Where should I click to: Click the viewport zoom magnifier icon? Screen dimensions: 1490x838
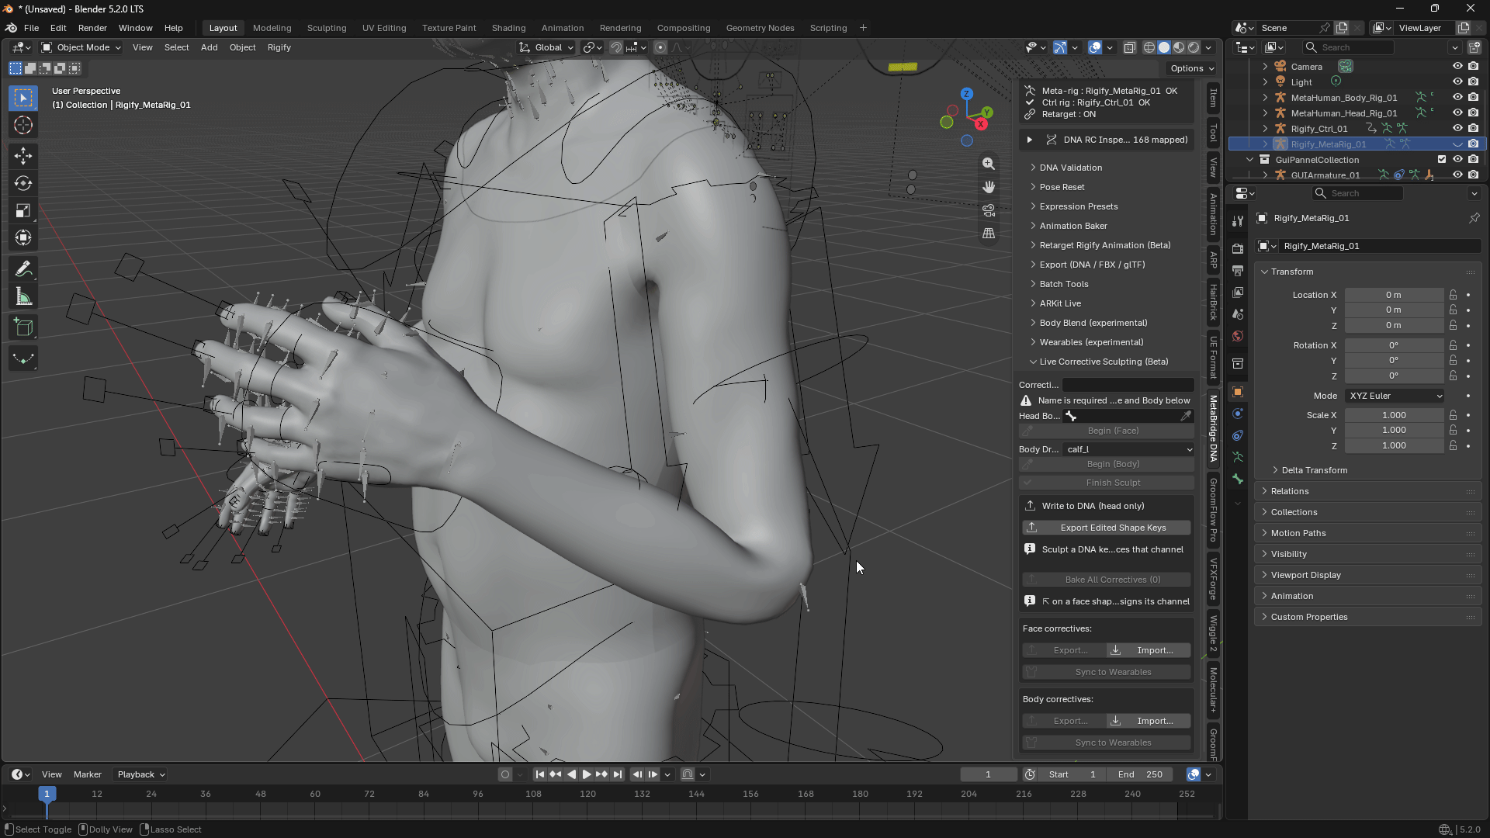(x=989, y=164)
